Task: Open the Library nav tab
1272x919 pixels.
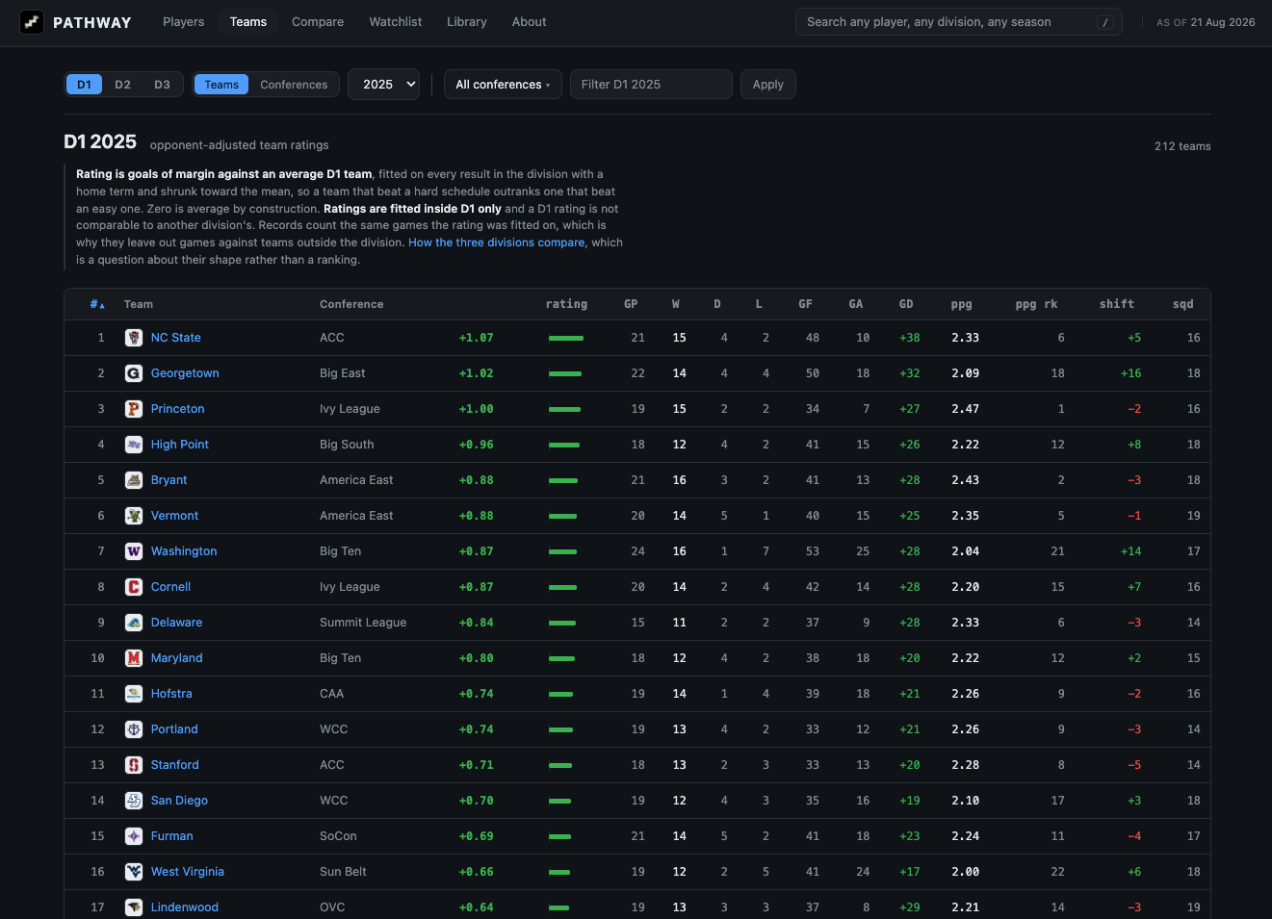Action: [467, 22]
